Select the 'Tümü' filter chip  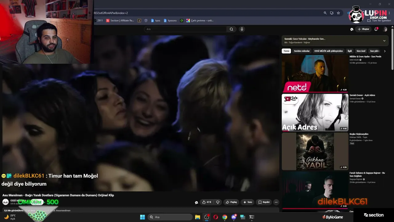286,51
